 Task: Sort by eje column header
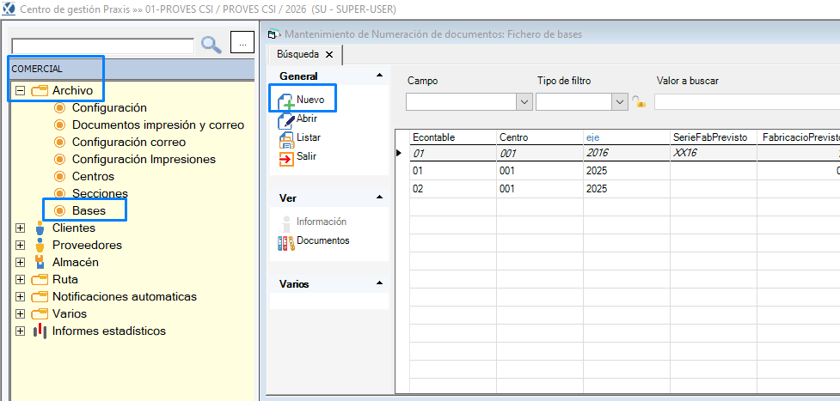tap(627, 137)
